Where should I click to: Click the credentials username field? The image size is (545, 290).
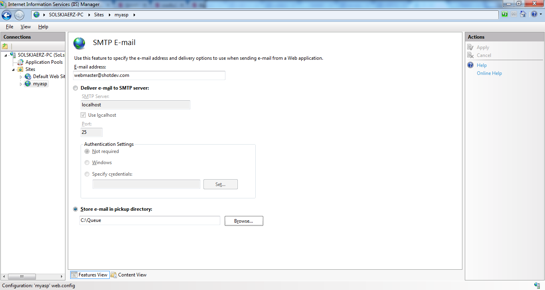pyautogui.click(x=146, y=184)
